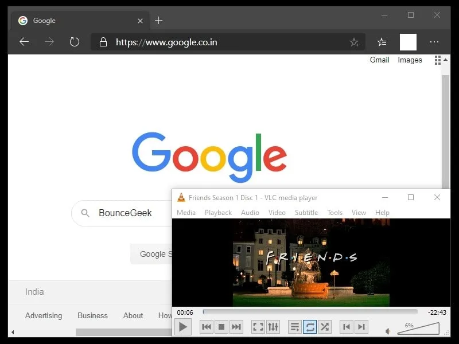This screenshot has width=459, height=344.
Task: Open the VLC View menu
Action: pyautogui.click(x=359, y=212)
